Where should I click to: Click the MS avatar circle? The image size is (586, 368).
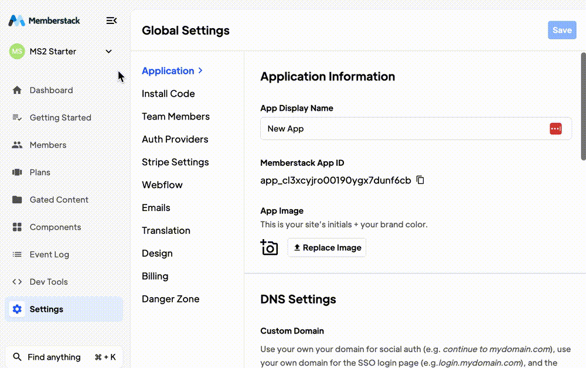click(x=17, y=52)
